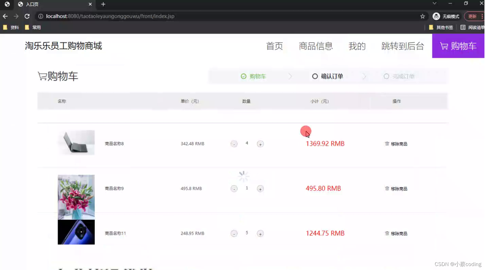
Task: Go to 首页 in navigation
Action: tap(275, 46)
